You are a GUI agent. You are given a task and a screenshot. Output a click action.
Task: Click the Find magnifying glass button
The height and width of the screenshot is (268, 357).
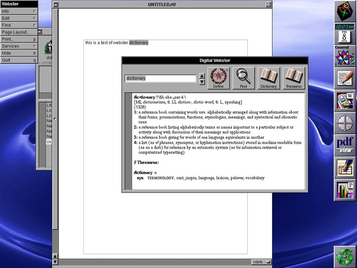coord(244,78)
